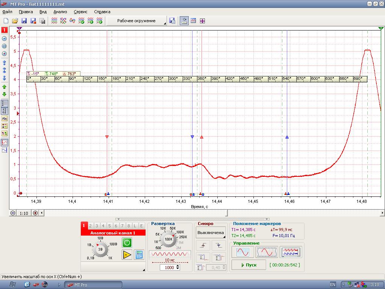Click the yellow amplifier triangle icon
The width and height of the screenshot is (385, 289).
click(127, 255)
